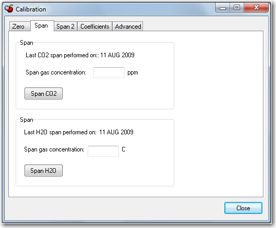
Task: Maximize the Calibration window
Action: pos(237,8)
